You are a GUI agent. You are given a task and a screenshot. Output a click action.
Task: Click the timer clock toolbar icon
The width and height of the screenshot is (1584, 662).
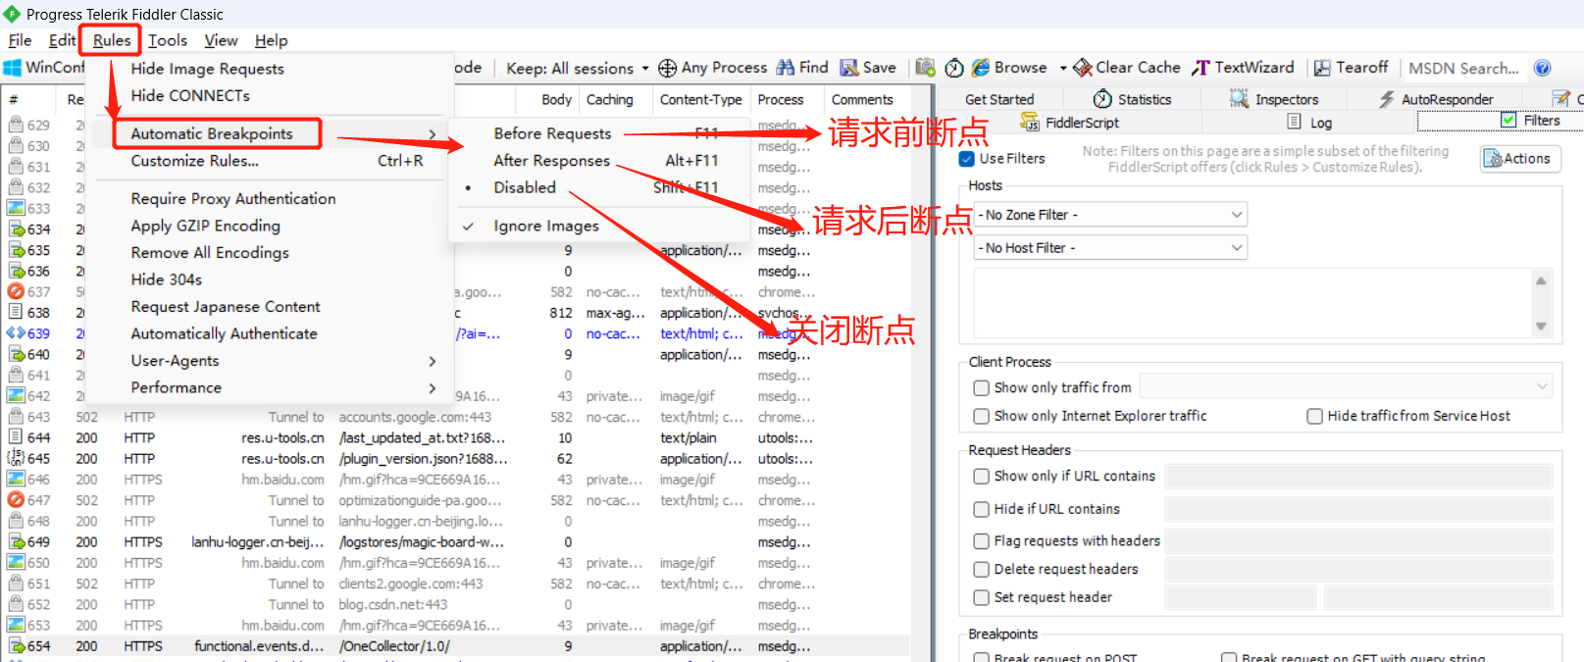954,68
